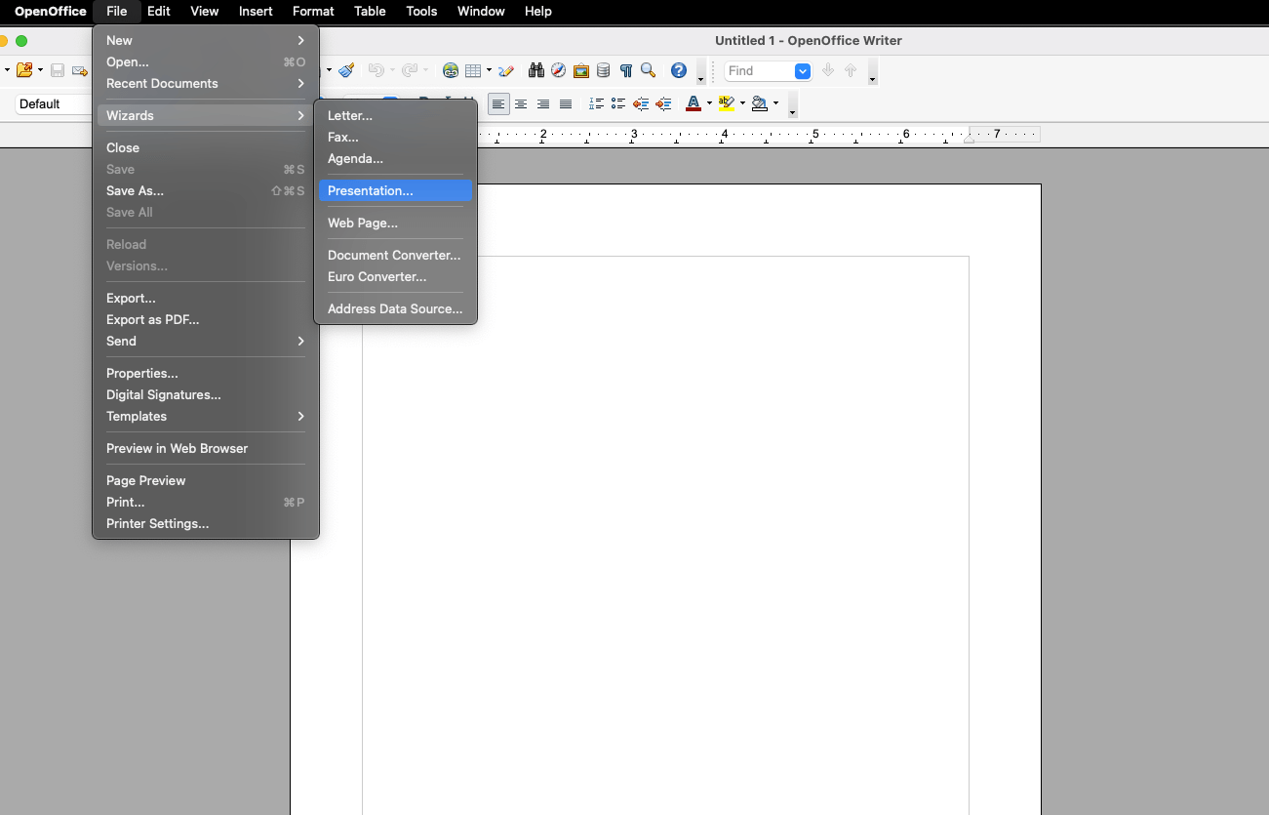Click Print... in File menu
The width and height of the screenshot is (1269, 815).
(x=206, y=502)
